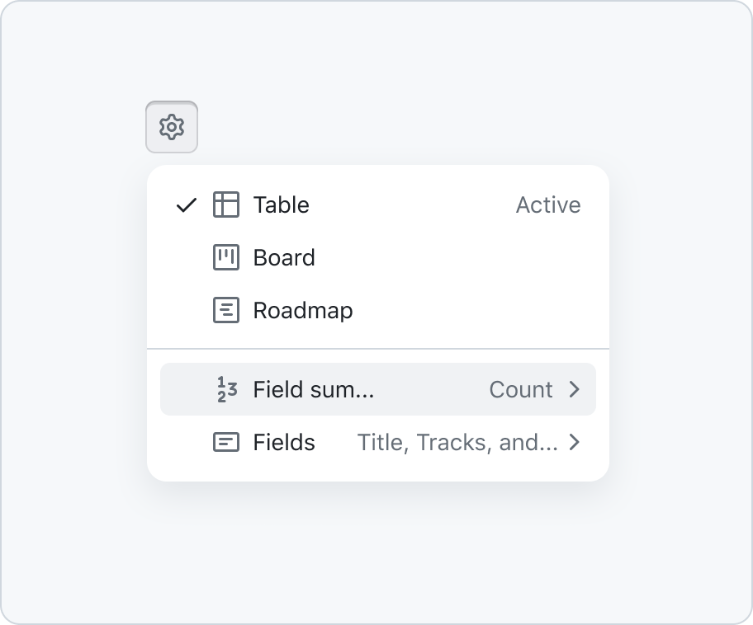This screenshot has height=625, width=753.
Task: Click the menu divider line
Action: point(378,349)
